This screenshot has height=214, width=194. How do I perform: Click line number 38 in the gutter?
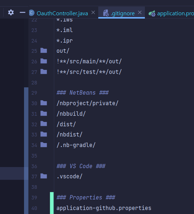34,187
